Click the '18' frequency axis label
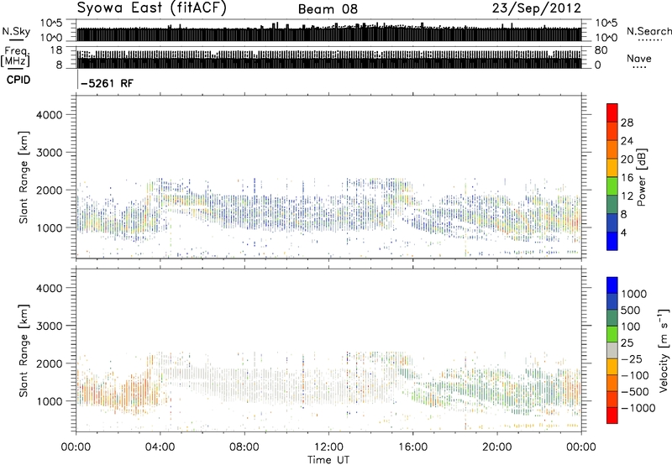 pyautogui.click(x=56, y=50)
